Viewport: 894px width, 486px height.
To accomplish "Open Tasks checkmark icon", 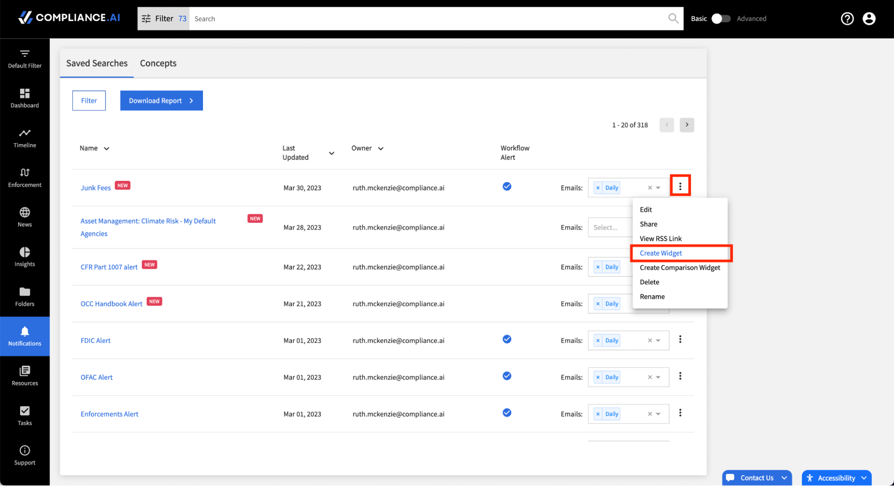I will 25,411.
